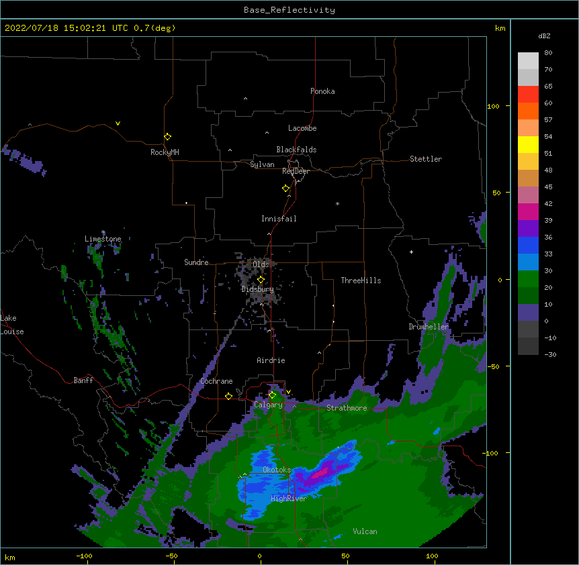
Task: Click the Drumheller town label
Action: (x=429, y=327)
